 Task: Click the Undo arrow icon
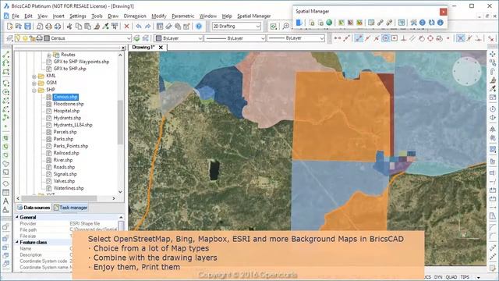139,26
